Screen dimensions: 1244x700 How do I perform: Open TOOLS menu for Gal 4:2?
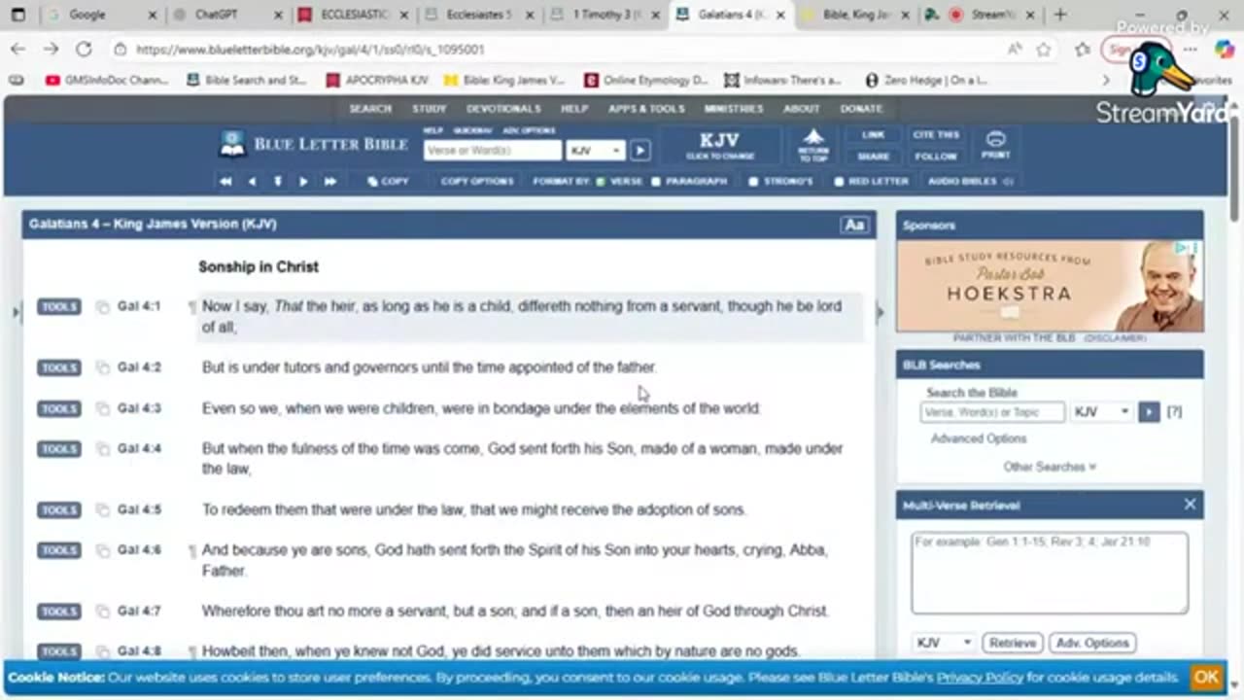tap(58, 367)
